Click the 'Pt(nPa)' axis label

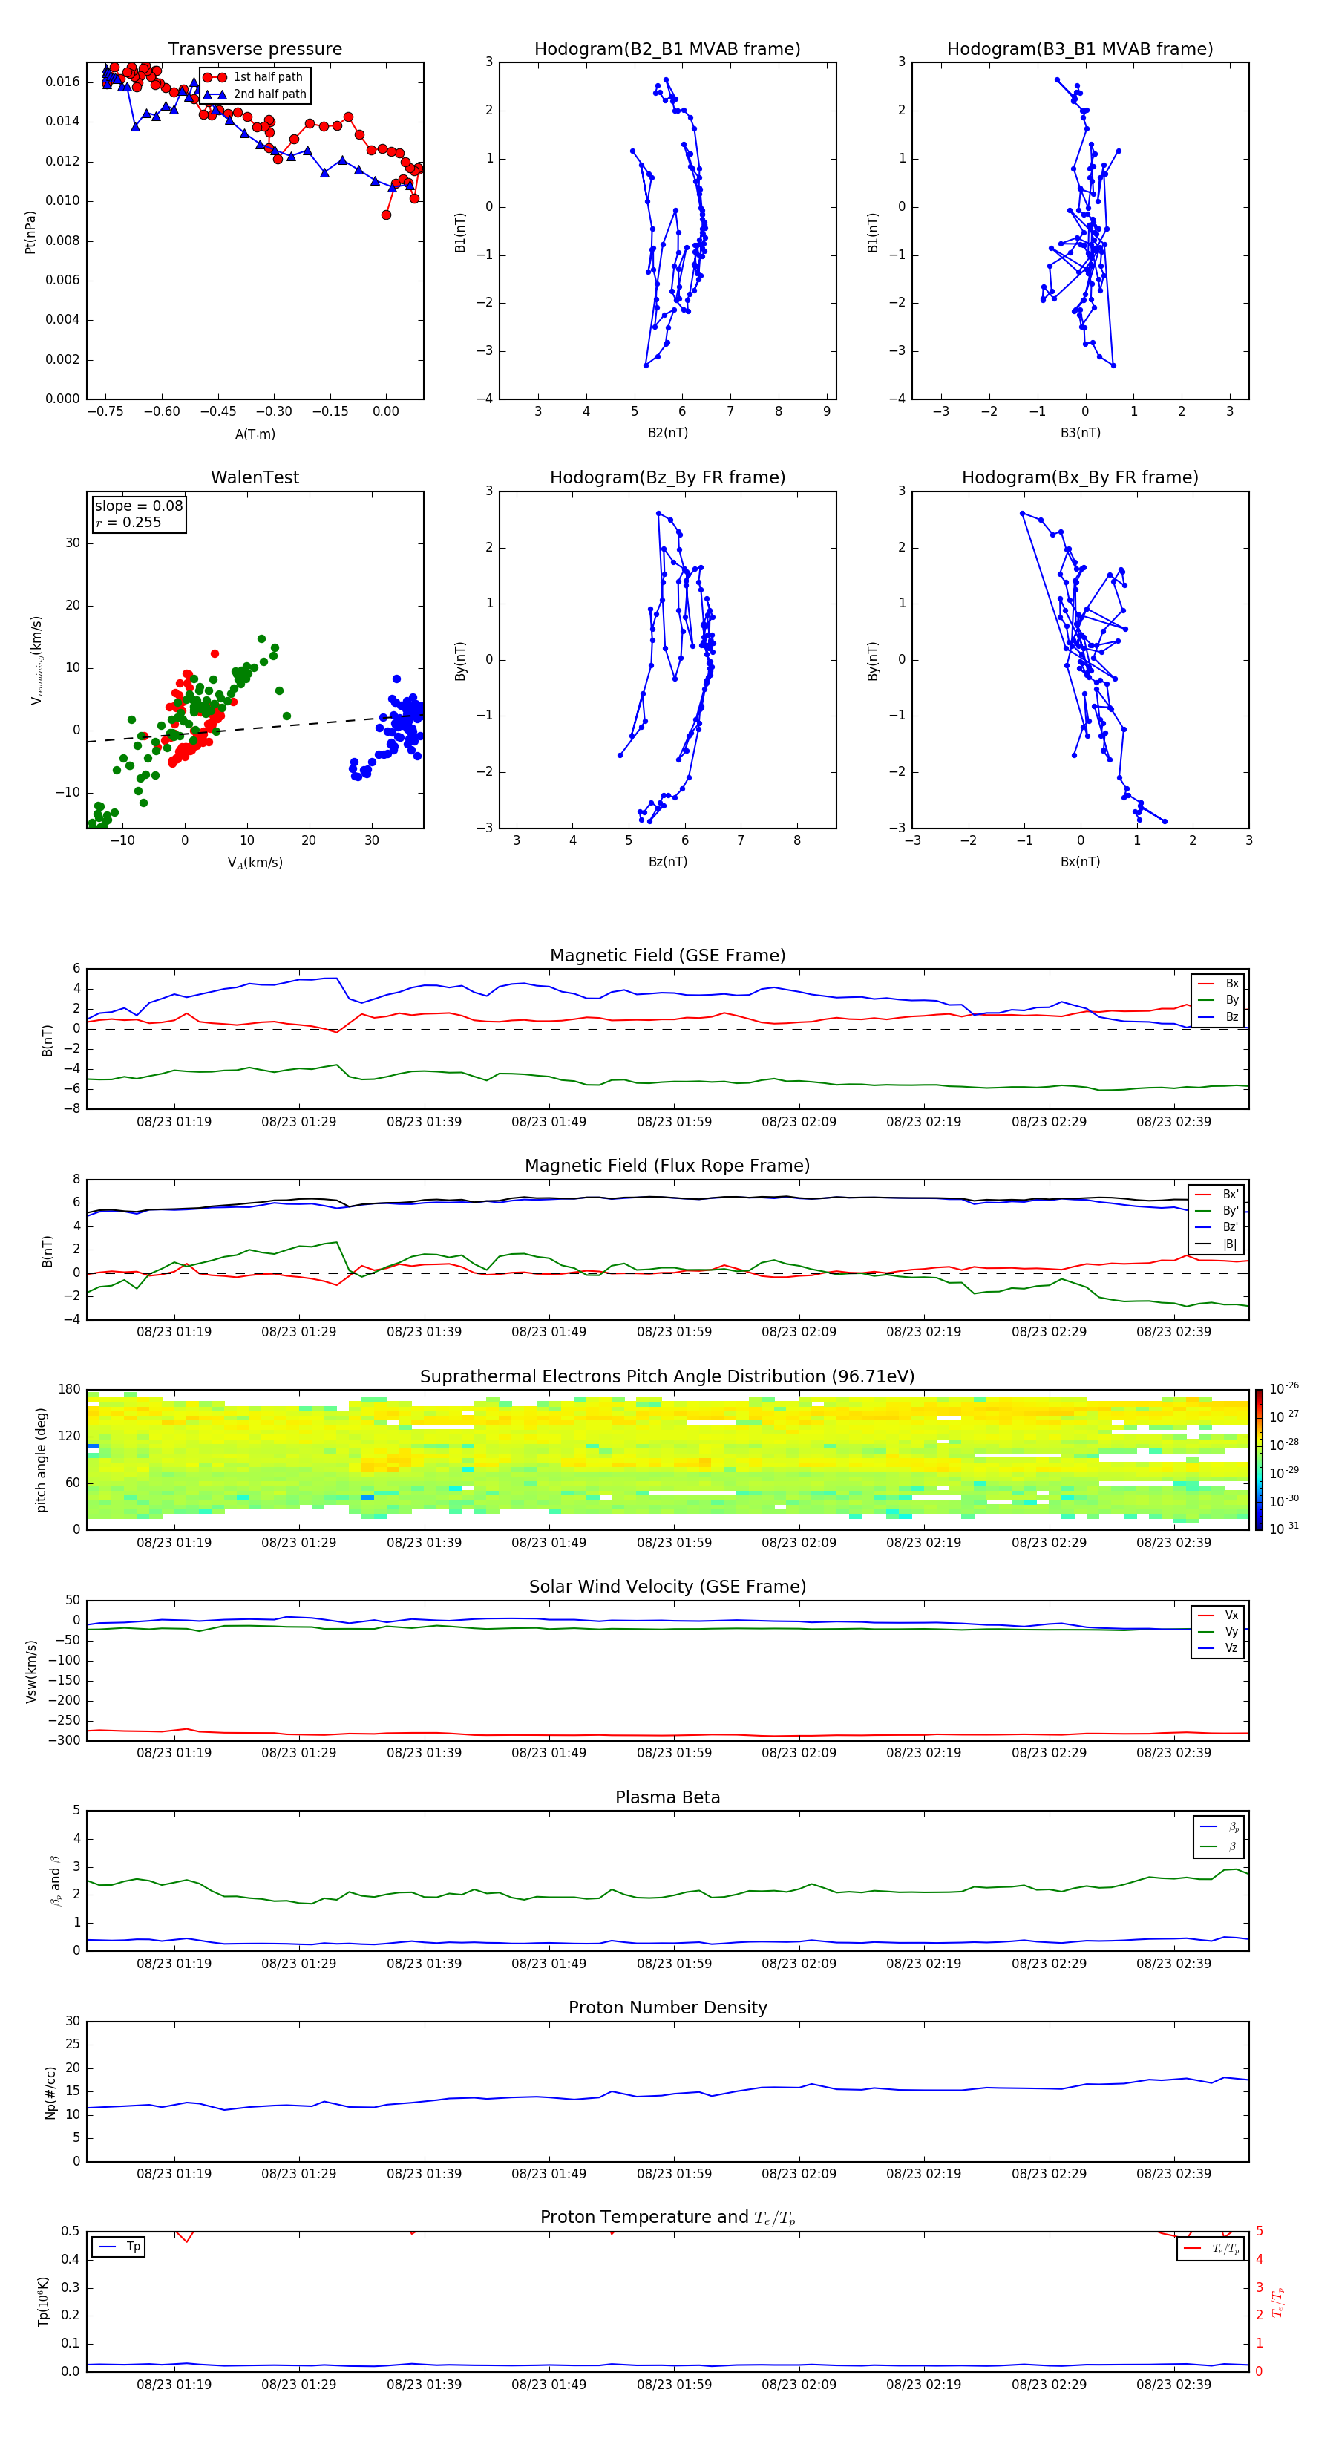pyautogui.click(x=30, y=232)
